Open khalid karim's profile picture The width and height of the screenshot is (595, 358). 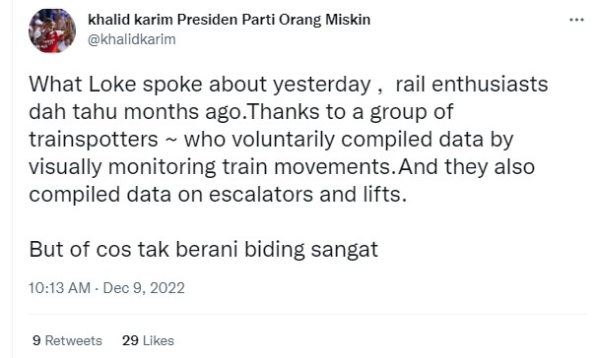click(x=52, y=30)
